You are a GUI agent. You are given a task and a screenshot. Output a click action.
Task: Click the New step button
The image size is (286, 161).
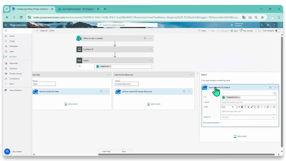click(106, 151)
